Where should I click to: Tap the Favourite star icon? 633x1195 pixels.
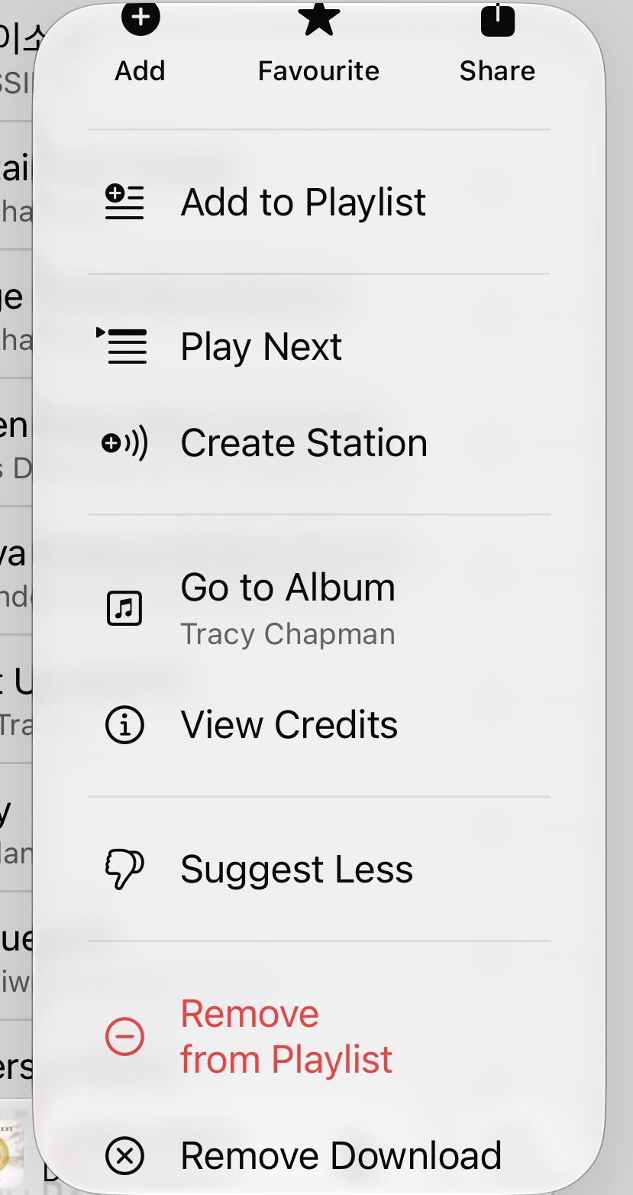(318, 18)
